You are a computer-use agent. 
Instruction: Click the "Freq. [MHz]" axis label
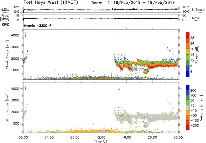[x=5, y=17]
